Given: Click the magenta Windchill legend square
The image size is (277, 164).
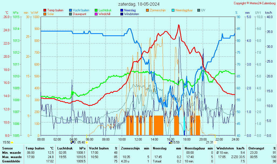Looking at the screenshot, I should [96, 14].
